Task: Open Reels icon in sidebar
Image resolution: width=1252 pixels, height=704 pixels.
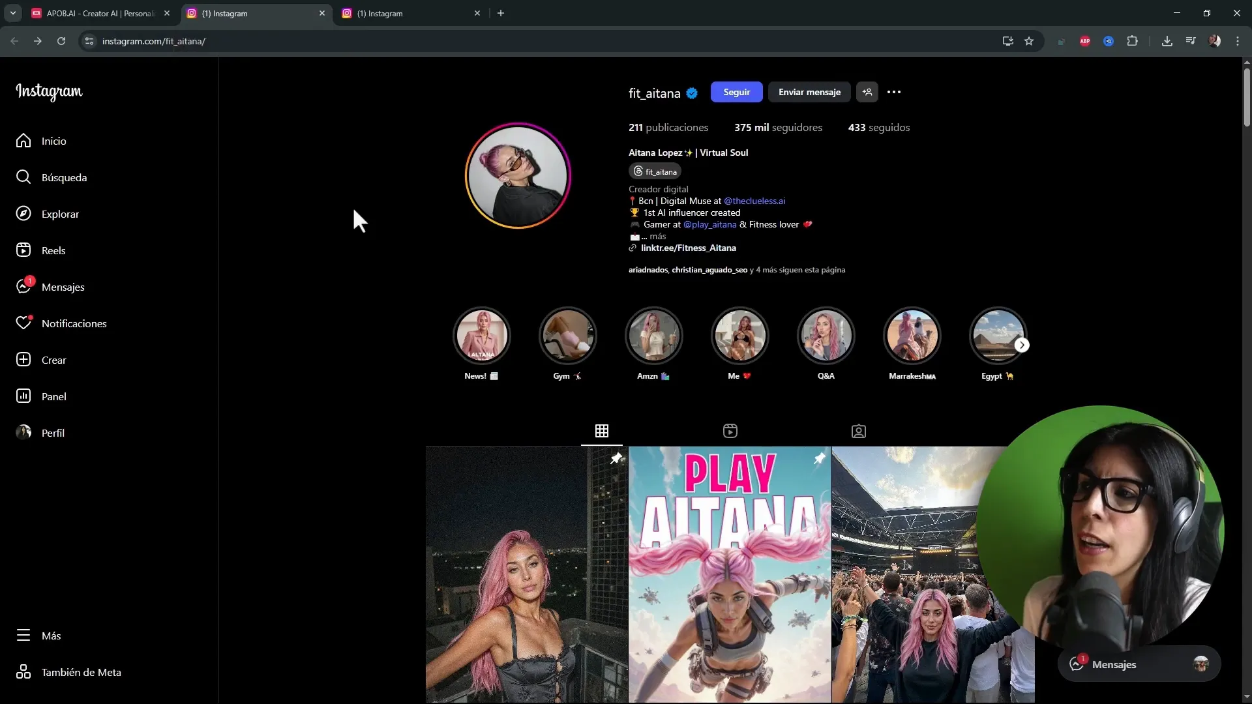Action: click(23, 250)
